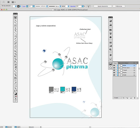Click the Ajustar documento button
140x128 pixels.
pyautogui.click(x=103, y=6)
